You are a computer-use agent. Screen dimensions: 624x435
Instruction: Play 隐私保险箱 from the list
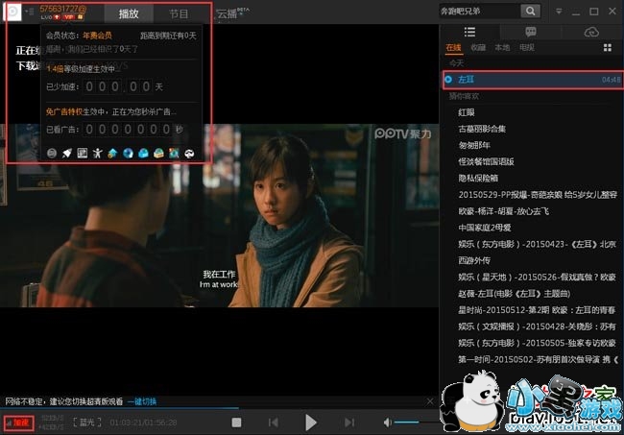click(478, 179)
